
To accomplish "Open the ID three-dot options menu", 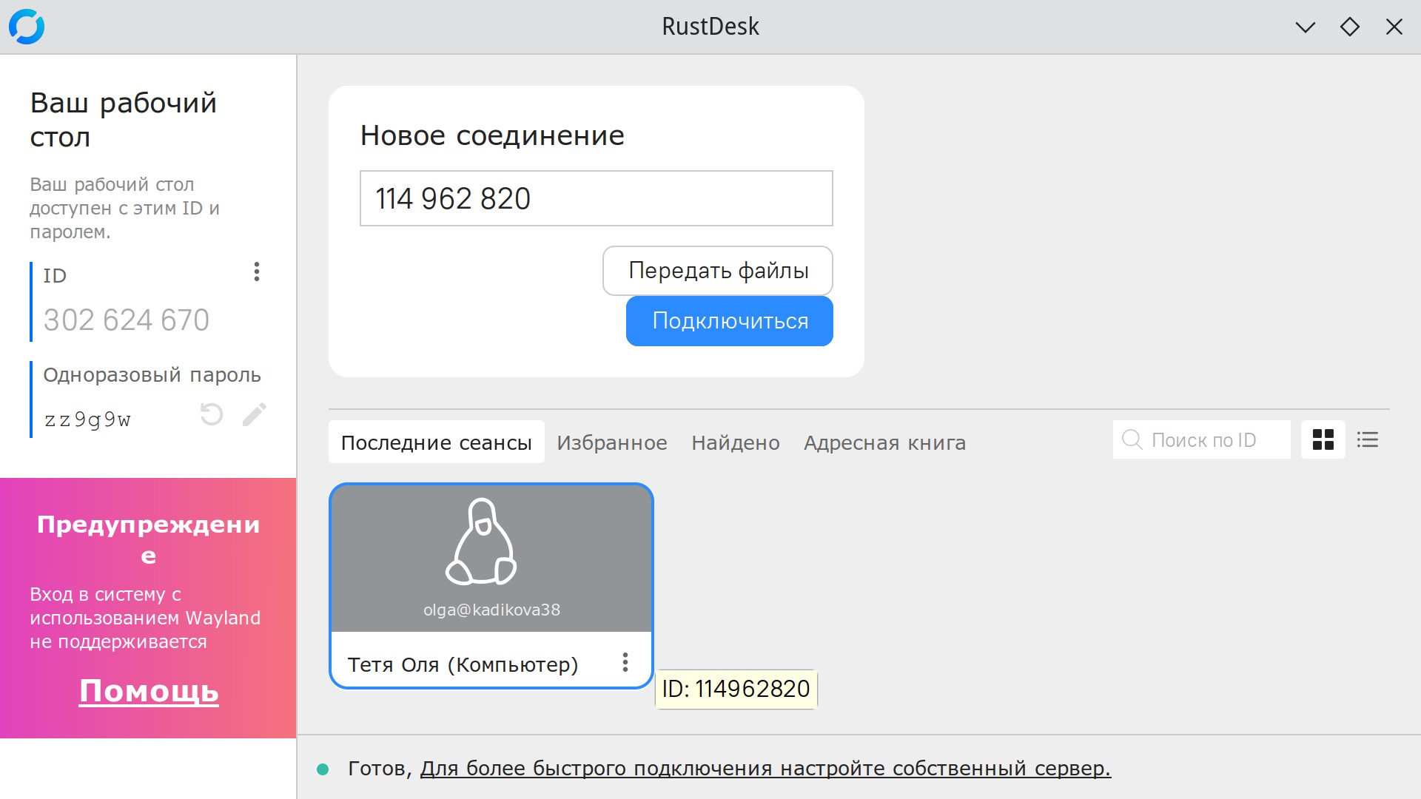I will click(257, 272).
